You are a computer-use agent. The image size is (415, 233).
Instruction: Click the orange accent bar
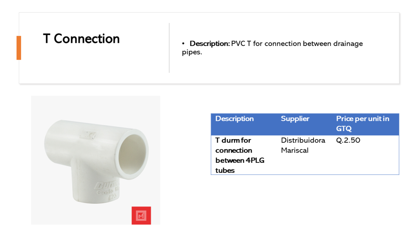click(19, 48)
